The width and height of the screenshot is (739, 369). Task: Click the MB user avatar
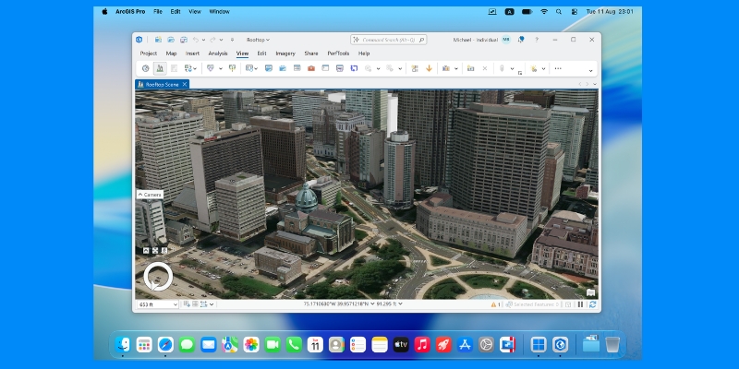505,40
